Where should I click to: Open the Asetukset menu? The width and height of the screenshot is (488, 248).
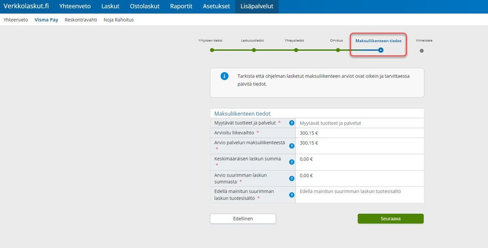coord(216,6)
